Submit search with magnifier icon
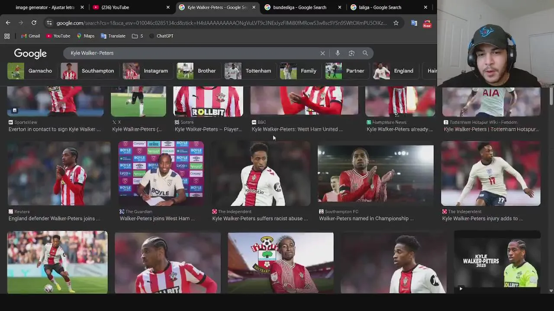The width and height of the screenshot is (554, 311). 365,53
